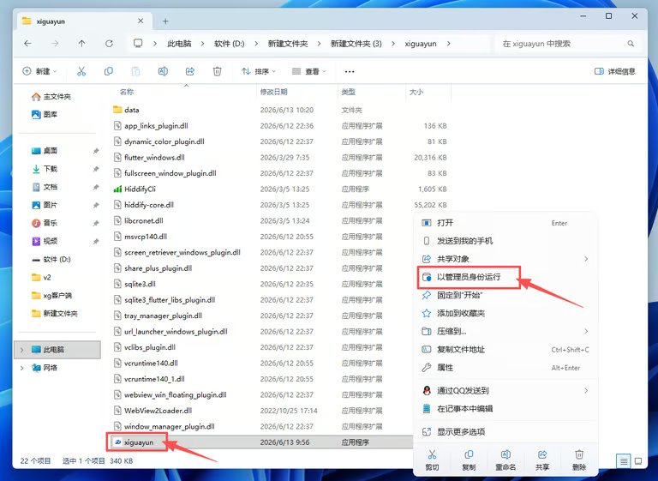Expand the 压缩到... submenu arrow
This screenshot has width=658, height=481.
pos(586,331)
